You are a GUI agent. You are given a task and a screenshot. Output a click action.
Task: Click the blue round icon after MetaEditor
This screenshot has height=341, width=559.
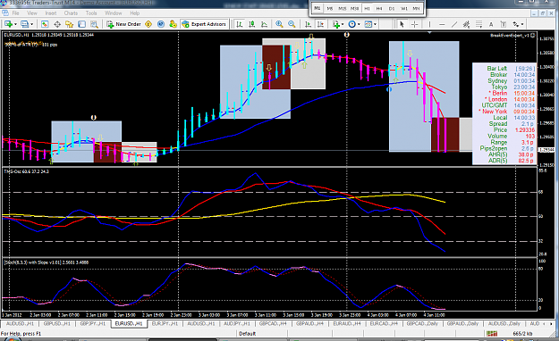(x=161, y=24)
